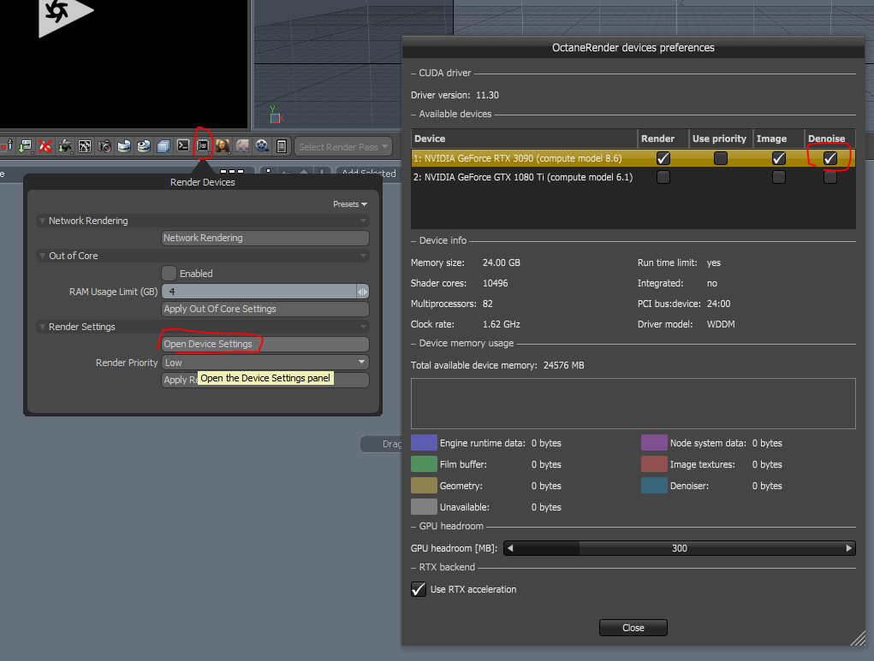Click Apply Out Of Core Settings button

(265, 309)
